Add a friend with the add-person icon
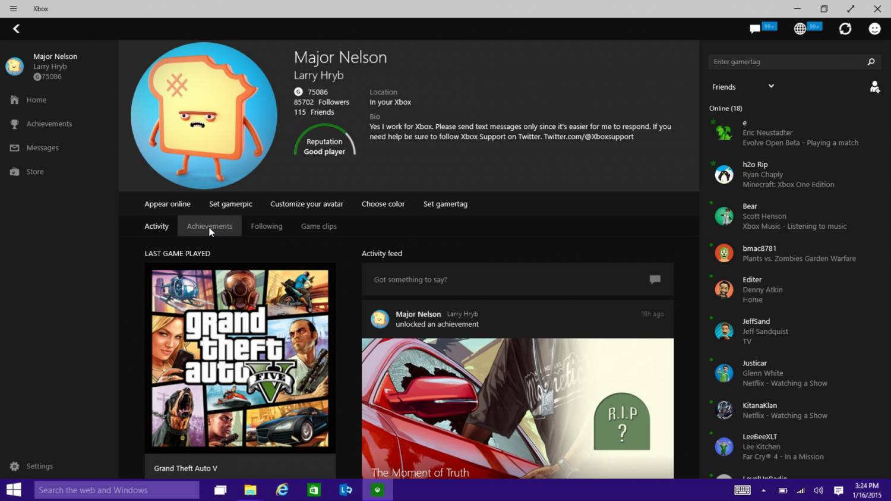This screenshot has width=891, height=501. 874,87
